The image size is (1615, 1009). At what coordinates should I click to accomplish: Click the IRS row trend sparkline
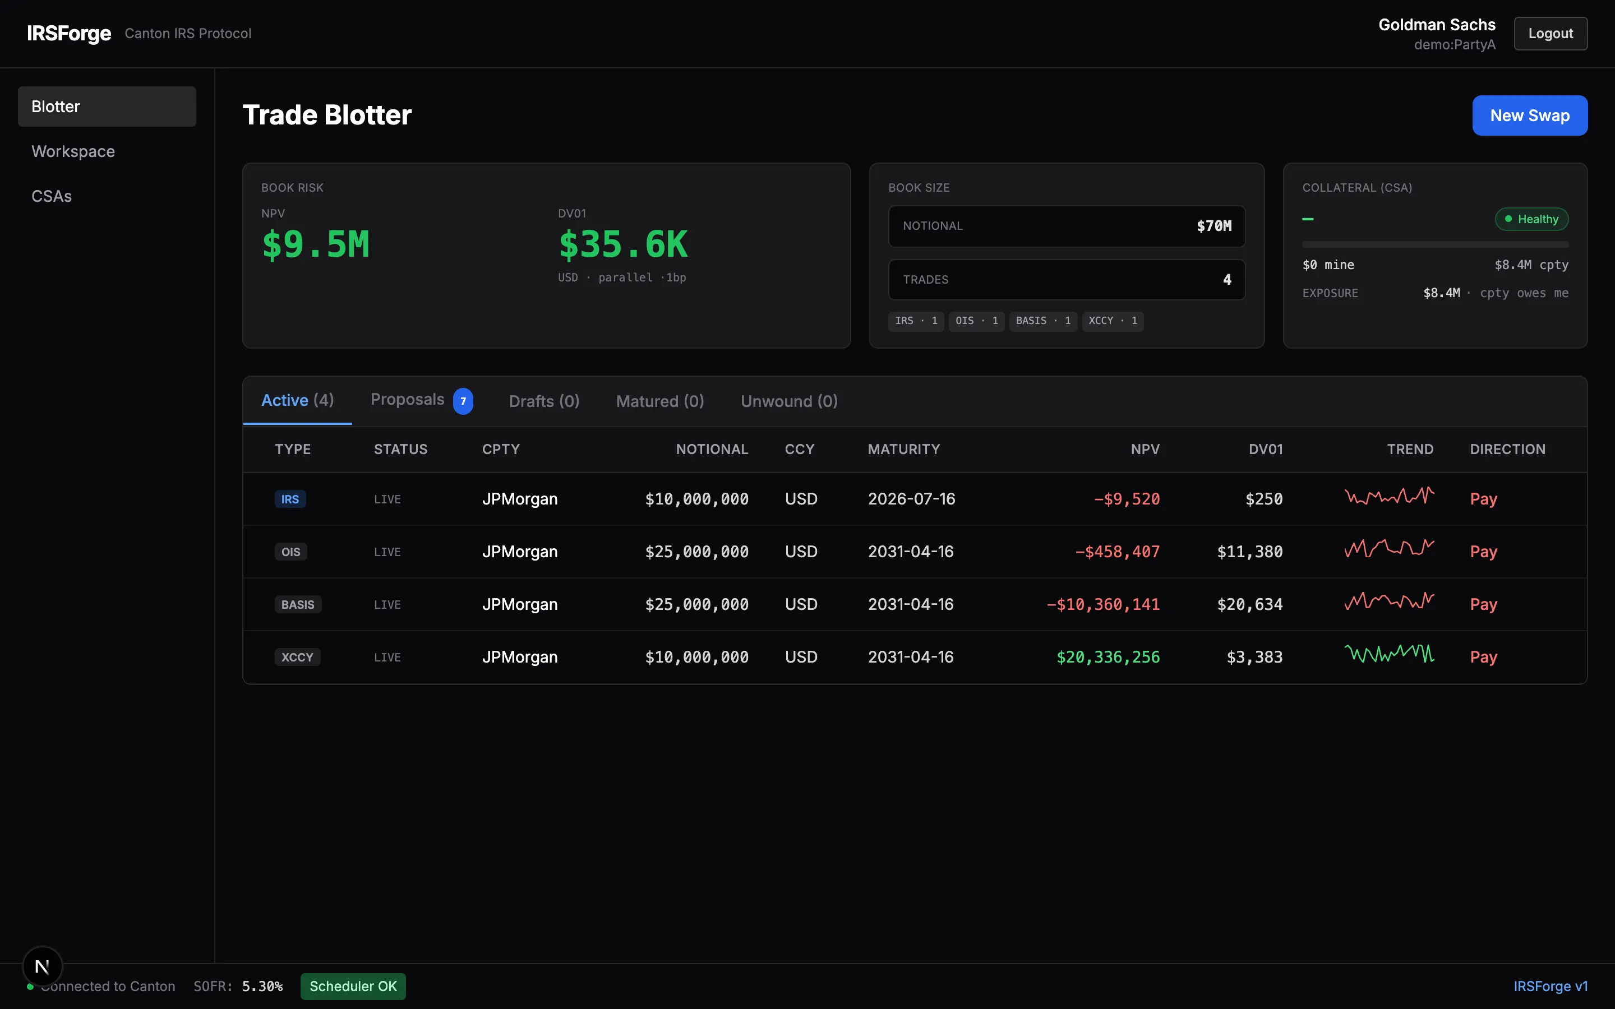pos(1389,497)
